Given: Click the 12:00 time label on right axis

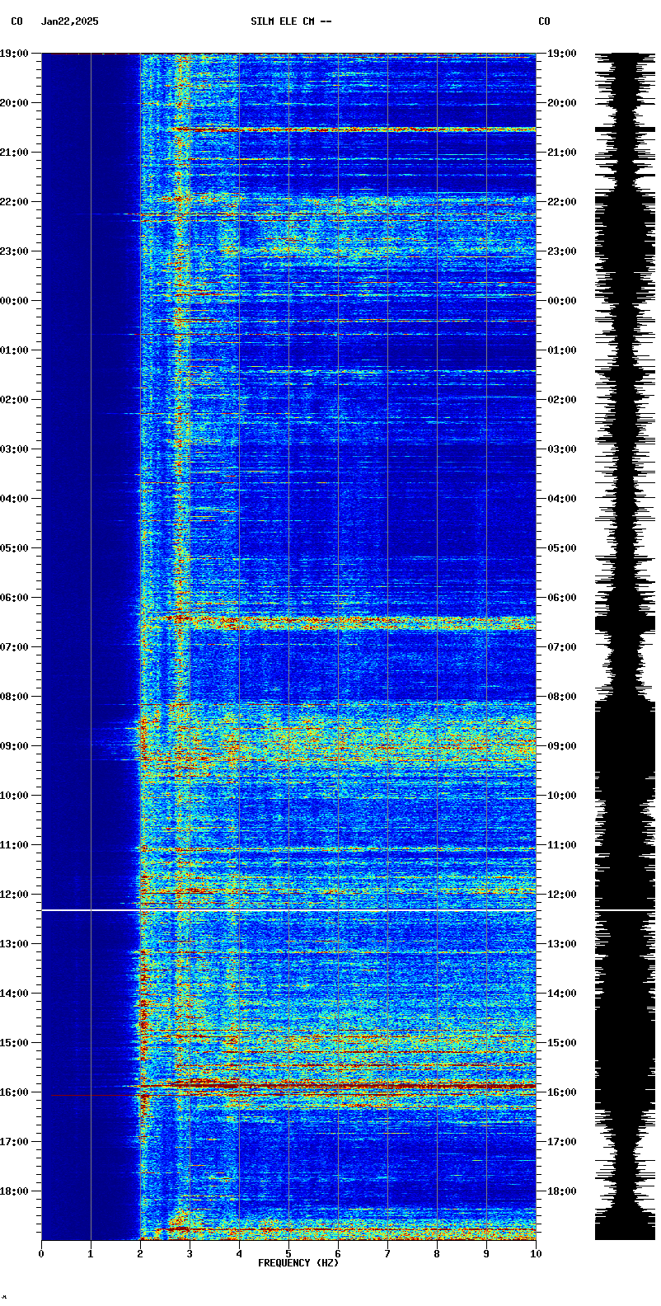Looking at the screenshot, I should pos(561,895).
